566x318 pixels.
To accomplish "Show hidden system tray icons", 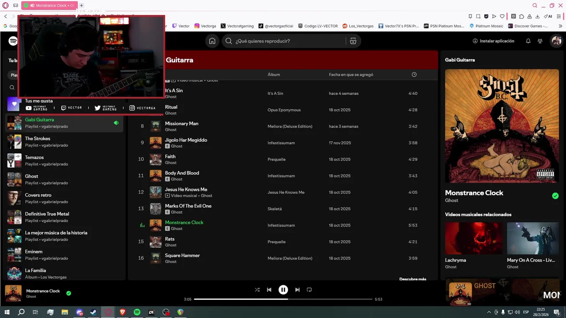I will pyautogui.click(x=489, y=312).
